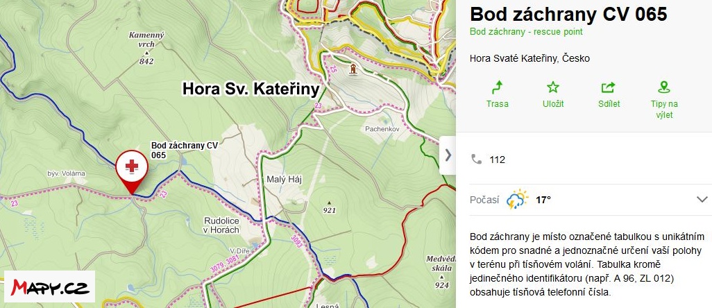Click the green "Bod záchrany - rescue point" category link
Image resolution: width=712 pixels, height=308 pixels.
[x=526, y=32]
